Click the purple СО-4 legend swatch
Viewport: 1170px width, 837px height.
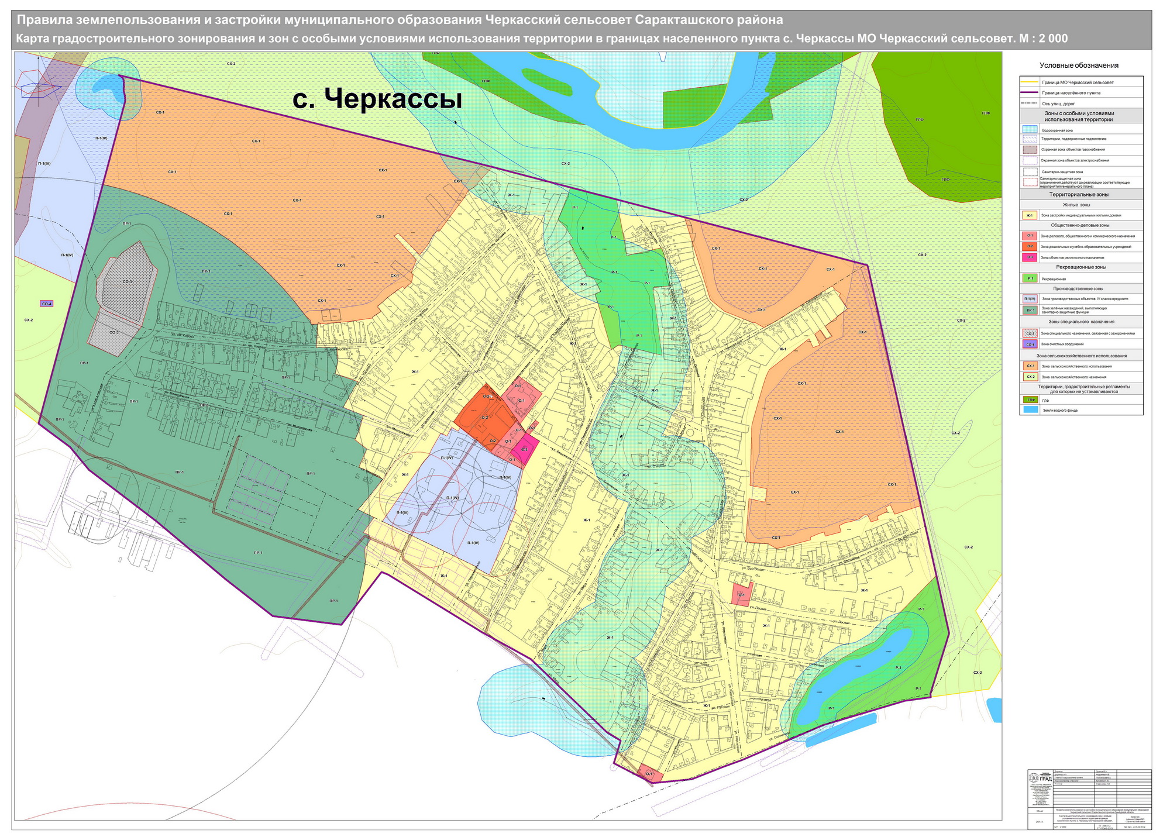(x=1030, y=345)
